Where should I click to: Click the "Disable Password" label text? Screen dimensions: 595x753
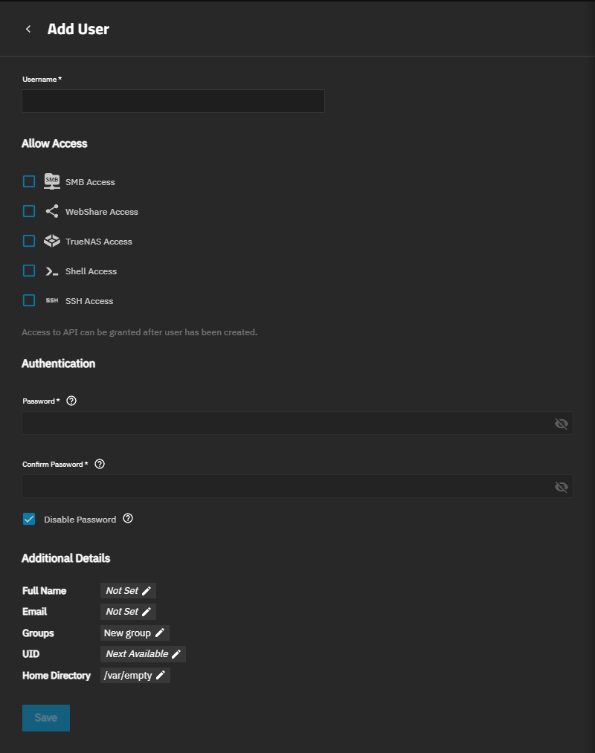[80, 520]
